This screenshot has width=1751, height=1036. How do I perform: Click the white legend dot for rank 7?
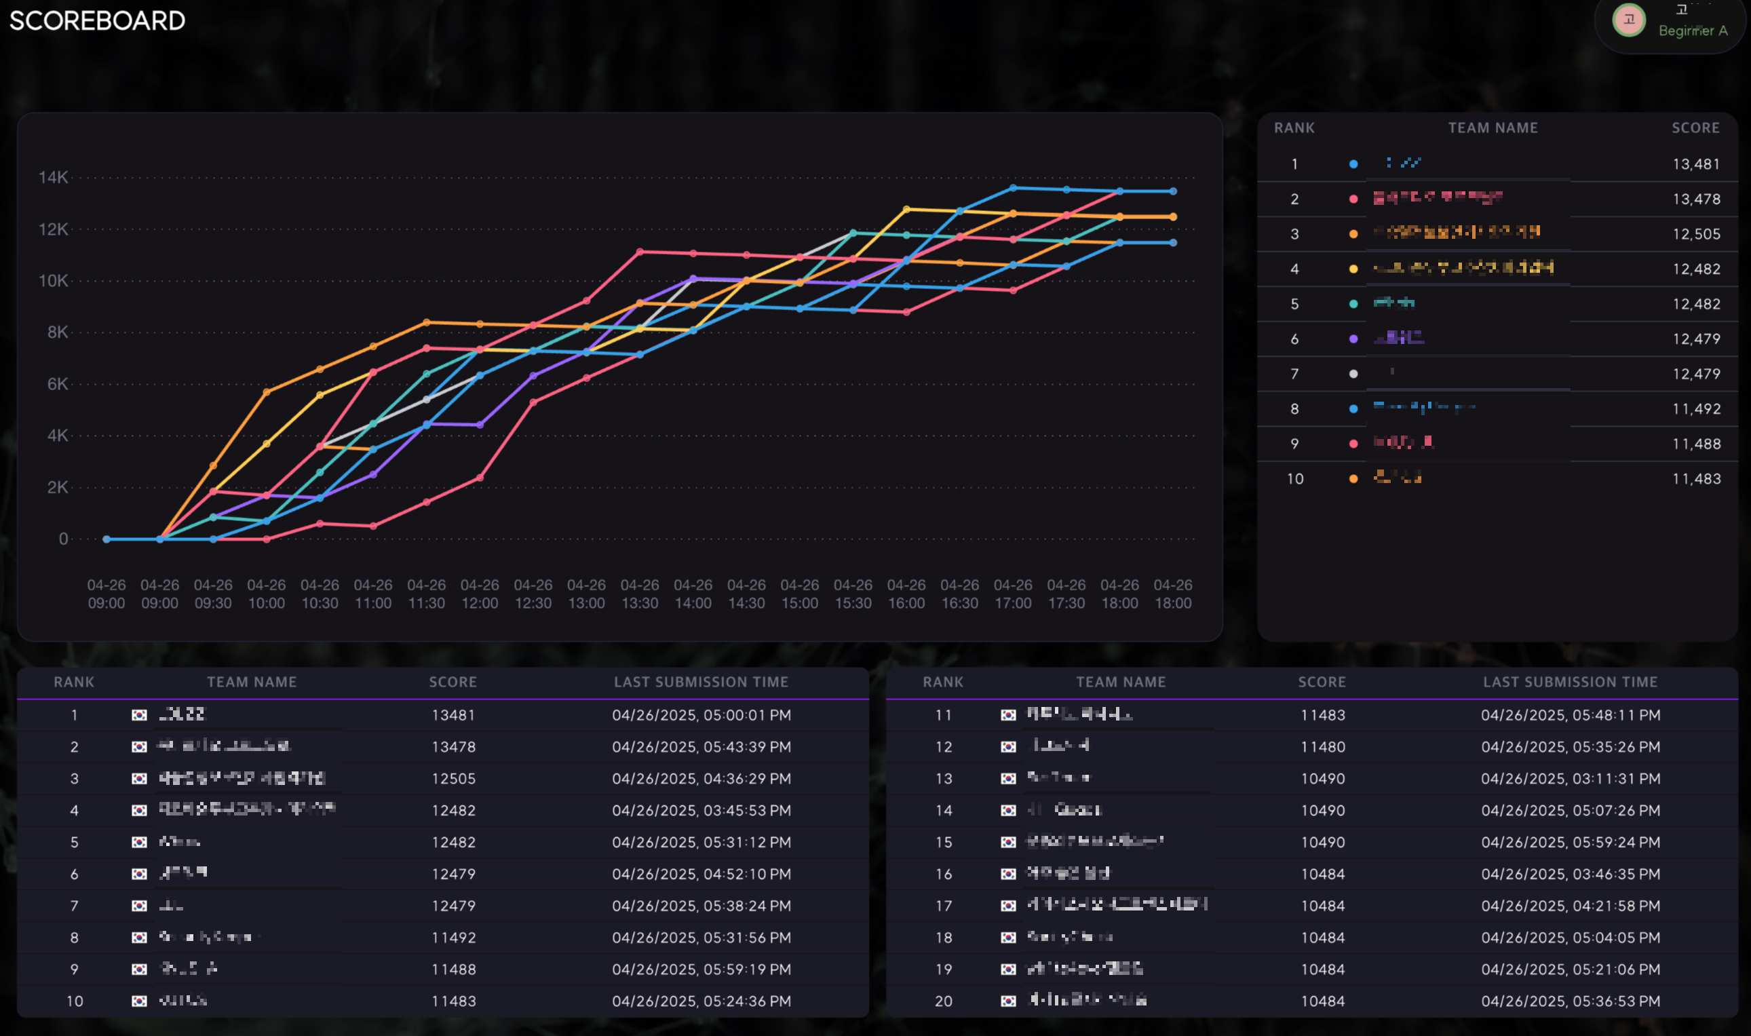pos(1353,375)
